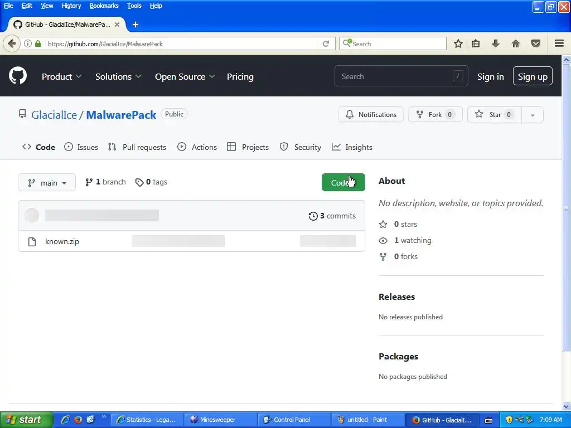
Task: Switch to the Actions tab
Action: click(197, 147)
